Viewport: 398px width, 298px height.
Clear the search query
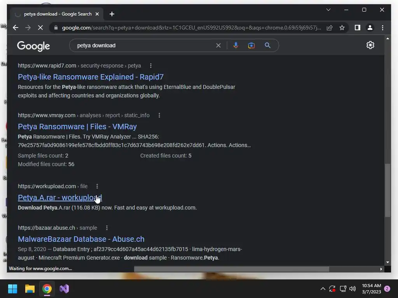(x=218, y=45)
